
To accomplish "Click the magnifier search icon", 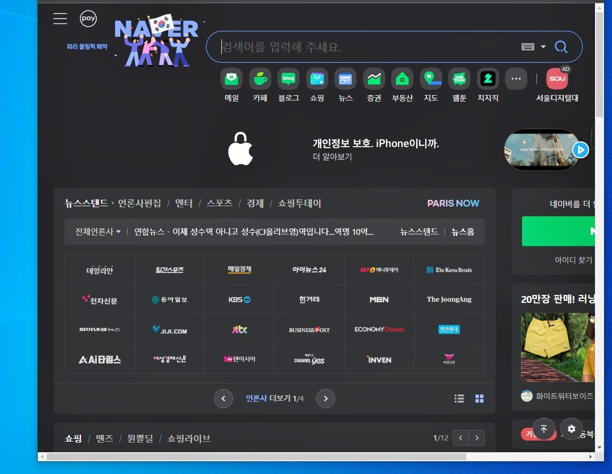I will (561, 47).
